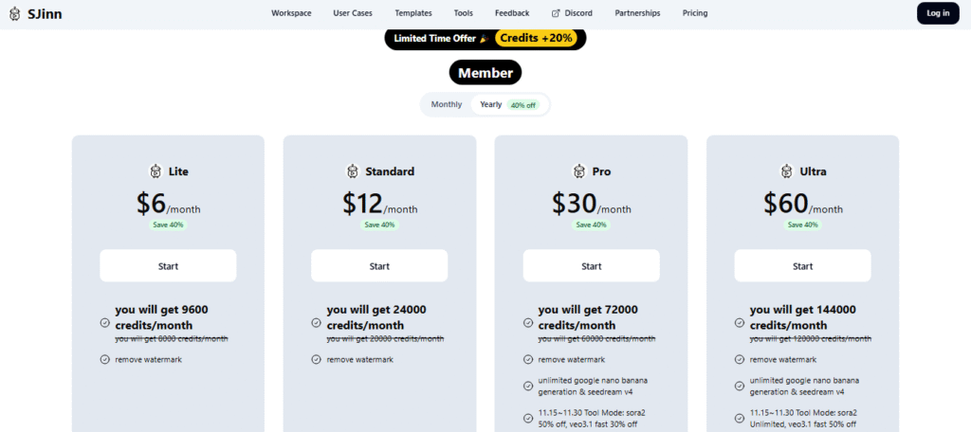Start the Lite plan
The image size is (971, 432).
click(x=168, y=266)
